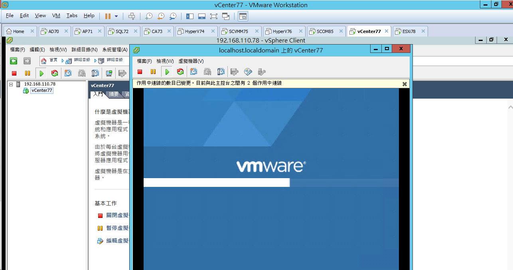Screen dimensions: 513x270
Task: Open the Workstation View menu
Action: coord(40,16)
